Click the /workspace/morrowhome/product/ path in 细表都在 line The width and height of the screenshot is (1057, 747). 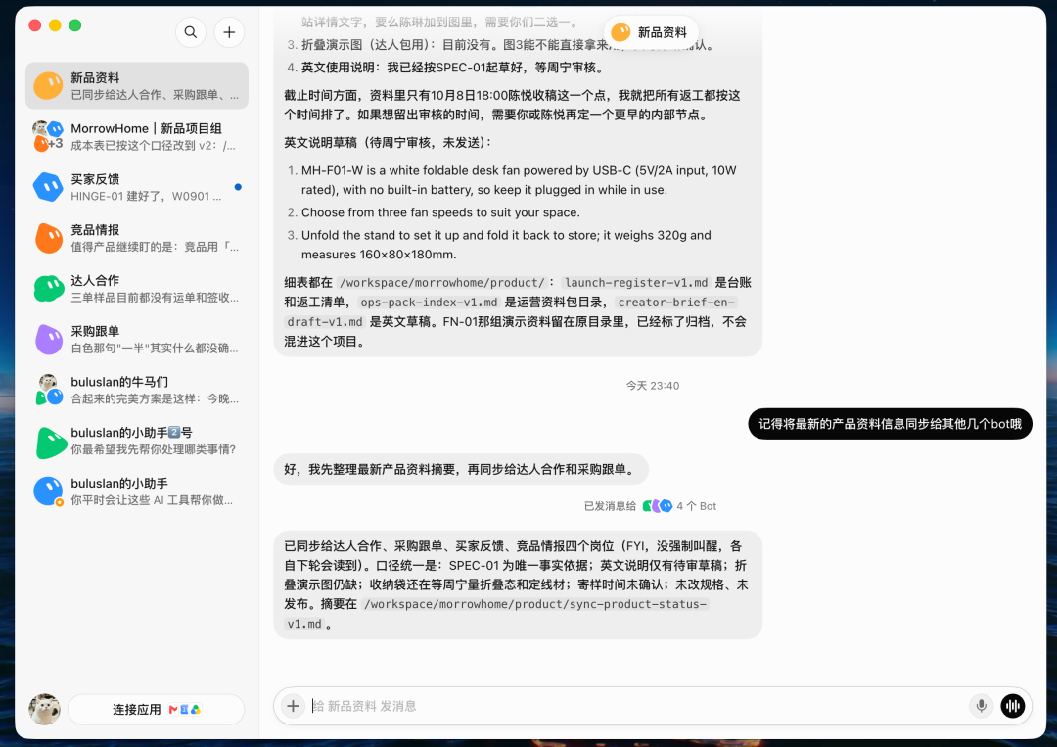pyautogui.click(x=441, y=283)
